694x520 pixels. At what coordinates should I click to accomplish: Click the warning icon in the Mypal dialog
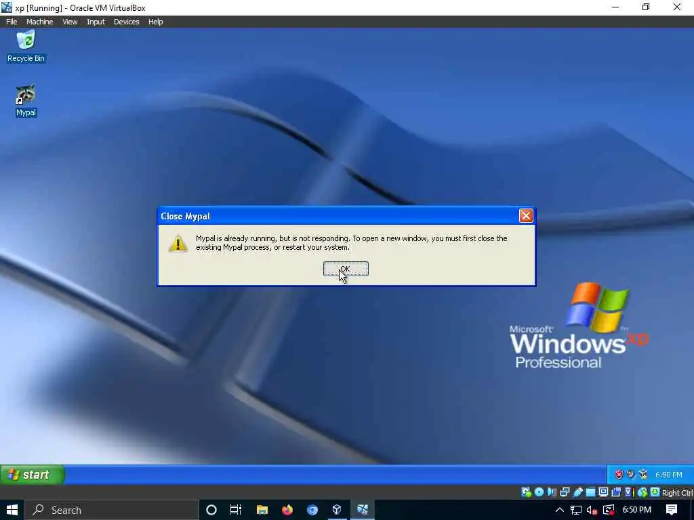click(178, 243)
